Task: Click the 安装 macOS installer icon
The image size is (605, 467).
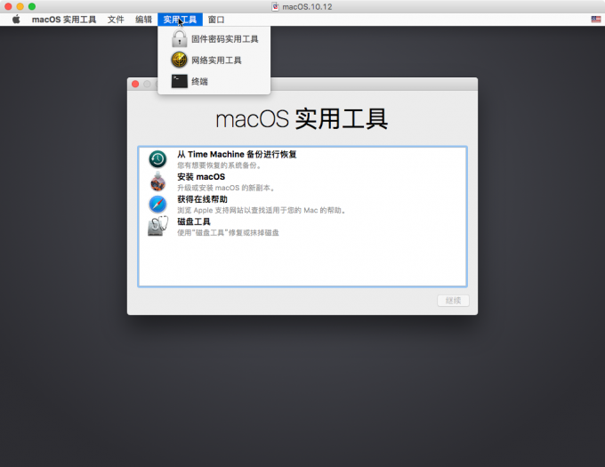Action: [157, 181]
